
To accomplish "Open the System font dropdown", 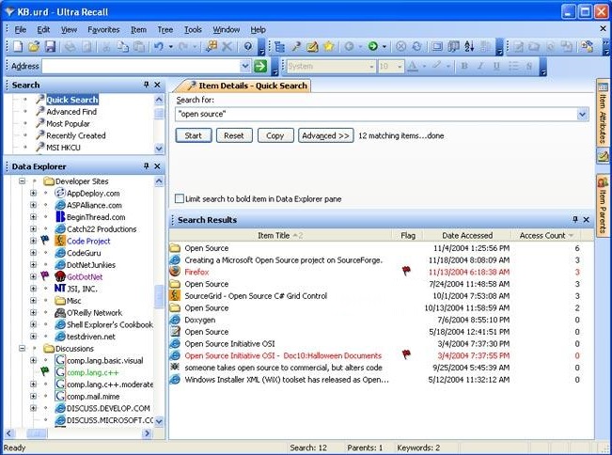I will [x=371, y=67].
